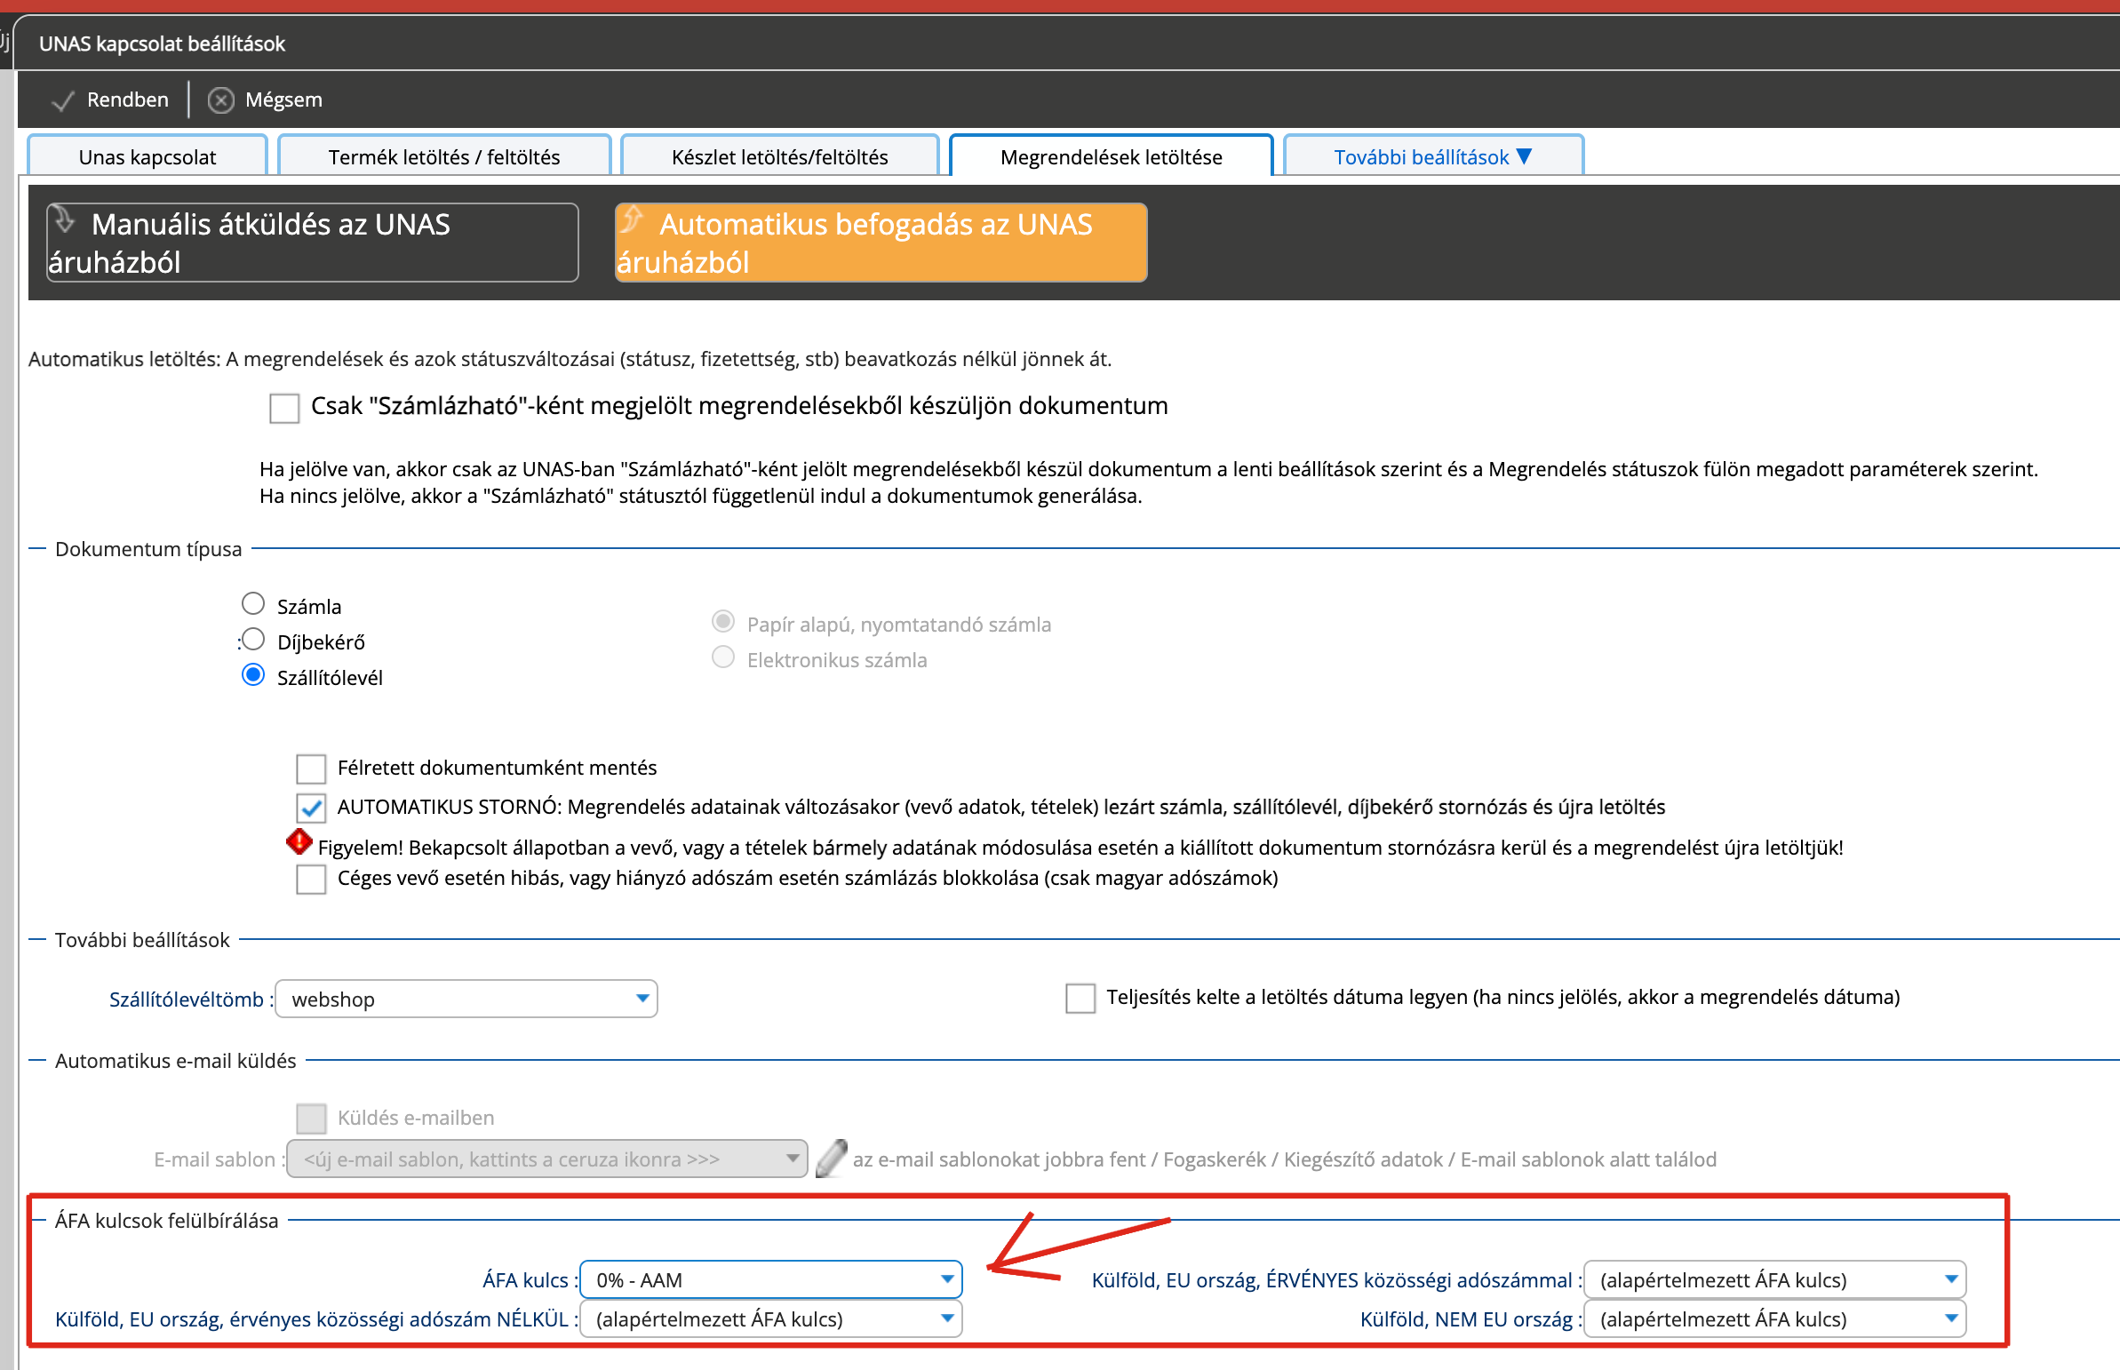Expand the Külföld, NEM EU ország dropdown

[1774, 1318]
